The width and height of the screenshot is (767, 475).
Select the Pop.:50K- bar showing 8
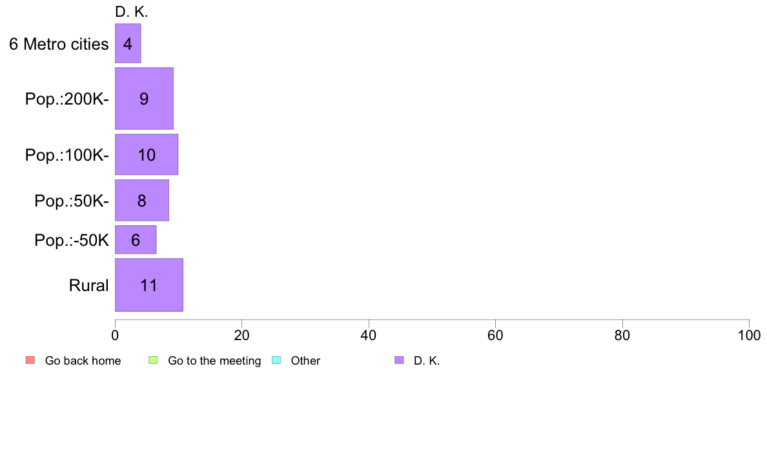[x=142, y=201]
